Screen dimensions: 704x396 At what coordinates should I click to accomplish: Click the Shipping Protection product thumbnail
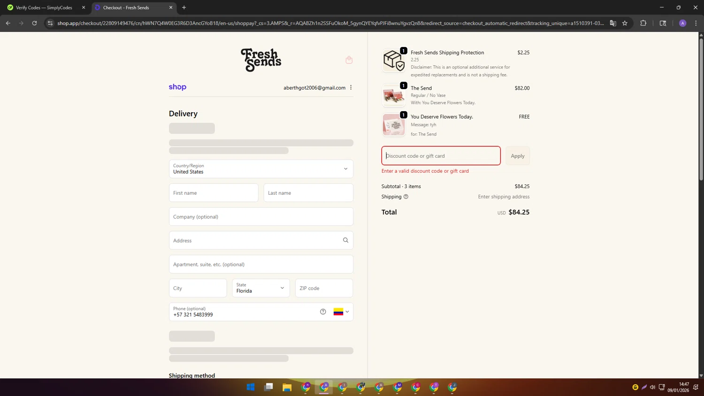pyautogui.click(x=393, y=61)
